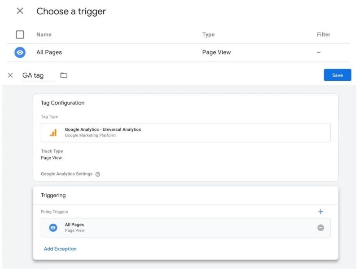Screen dimensions: 359x269
Task: Sort by the Name column header
Action: click(44, 35)
